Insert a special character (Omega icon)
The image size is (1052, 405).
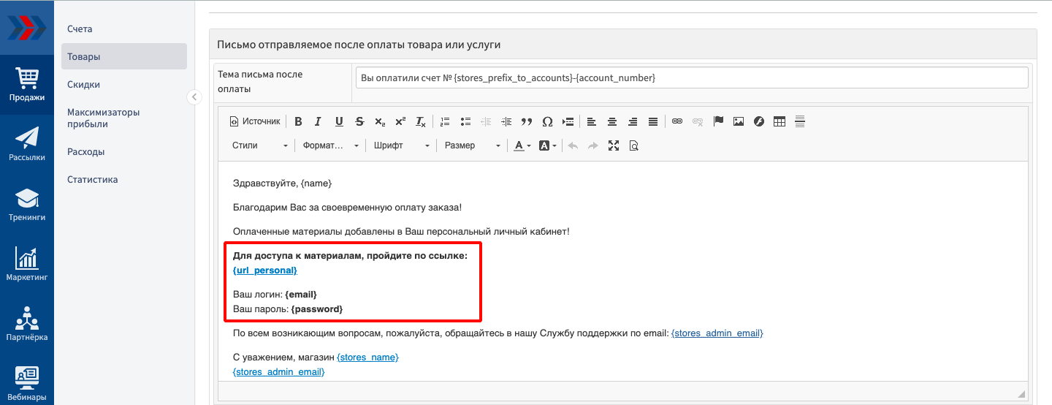click(547, 121)
